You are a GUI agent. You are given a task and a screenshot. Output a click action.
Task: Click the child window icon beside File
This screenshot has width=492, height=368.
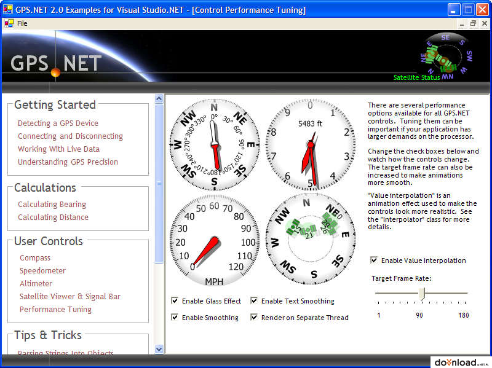click(x=9, y=23)
